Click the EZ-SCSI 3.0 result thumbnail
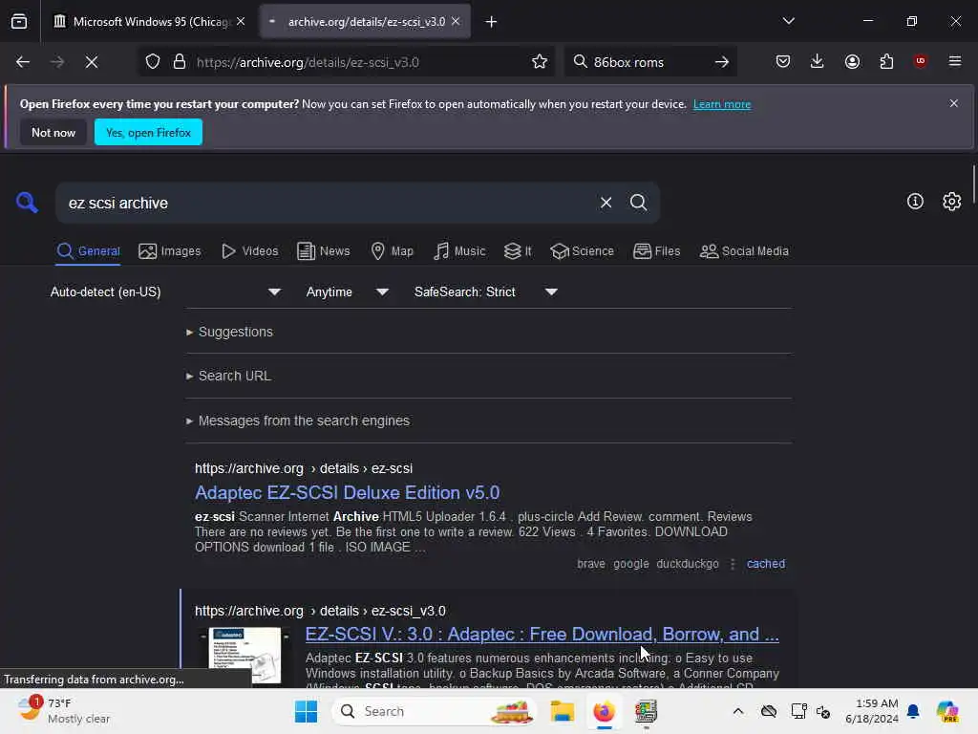 click(x=244, y=656)
